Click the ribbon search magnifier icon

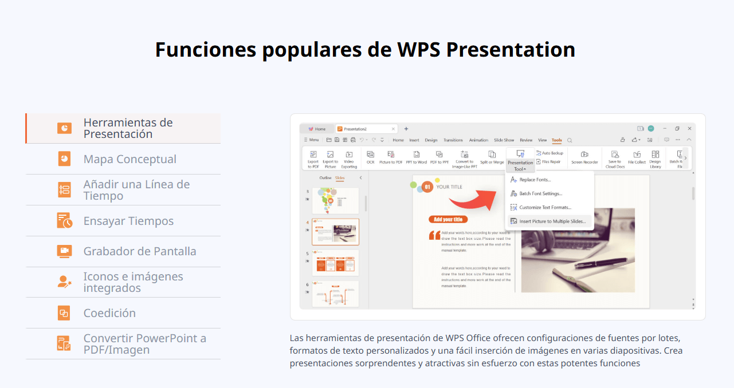click(570, 140)
